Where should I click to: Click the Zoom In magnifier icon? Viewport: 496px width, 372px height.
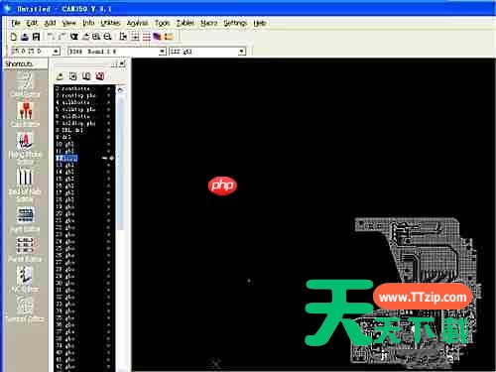click(x=96, y=37)
